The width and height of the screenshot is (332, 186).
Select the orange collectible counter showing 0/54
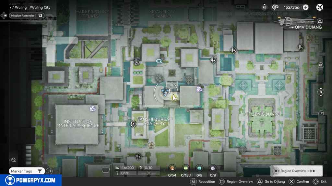pyautogui.click(x=172, y=168)
